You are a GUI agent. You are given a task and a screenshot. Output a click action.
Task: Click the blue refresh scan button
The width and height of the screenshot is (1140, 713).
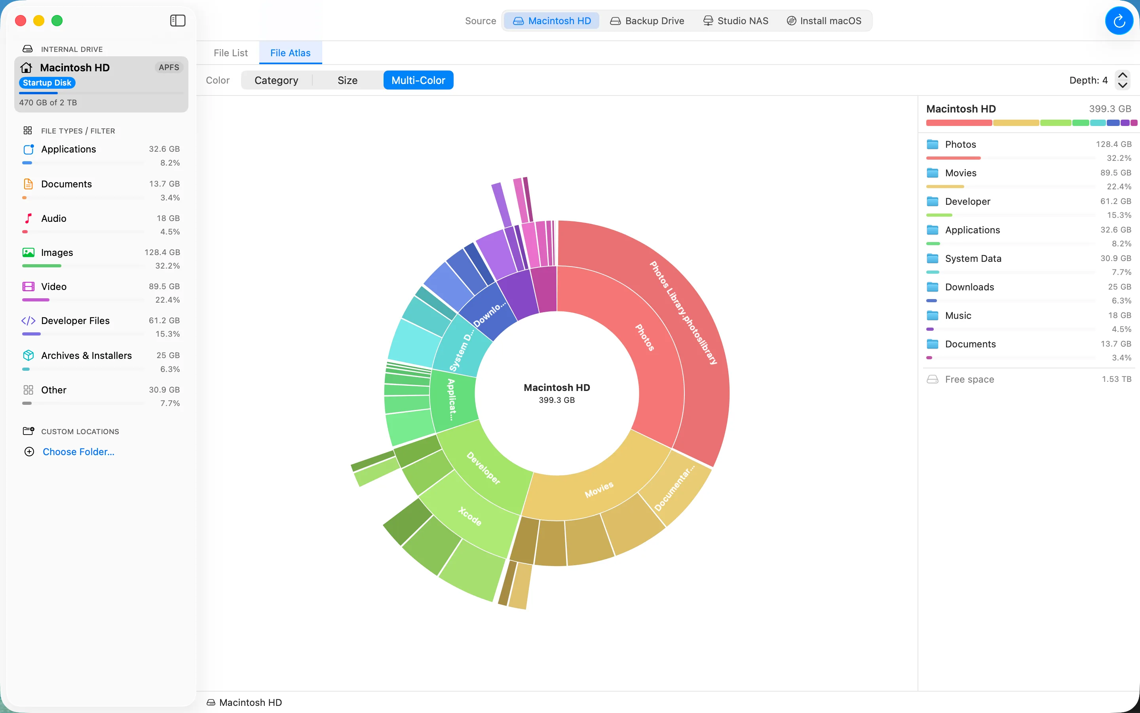pos(1119,21)
